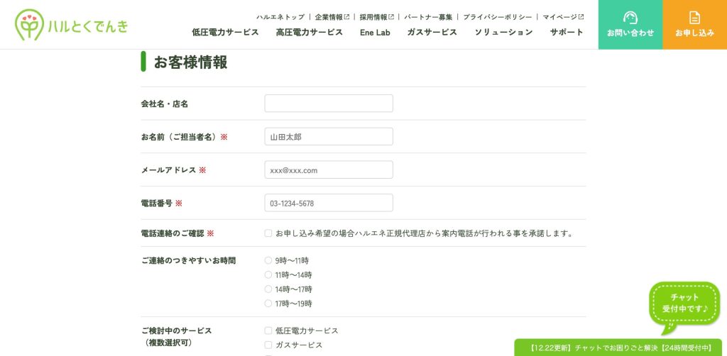Click the ご検討中のサービス label

click(x=176, y=331)
